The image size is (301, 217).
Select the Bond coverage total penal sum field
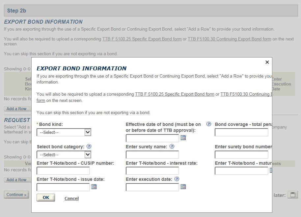[x=241, y=132]
